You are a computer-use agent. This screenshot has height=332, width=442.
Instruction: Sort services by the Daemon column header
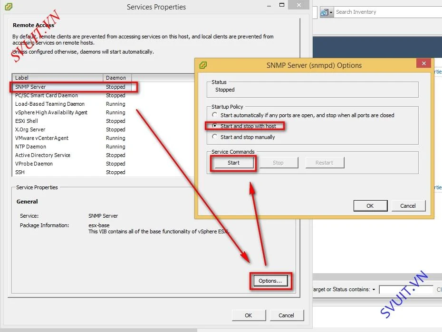pyautogui.click(x=117, y=78)
